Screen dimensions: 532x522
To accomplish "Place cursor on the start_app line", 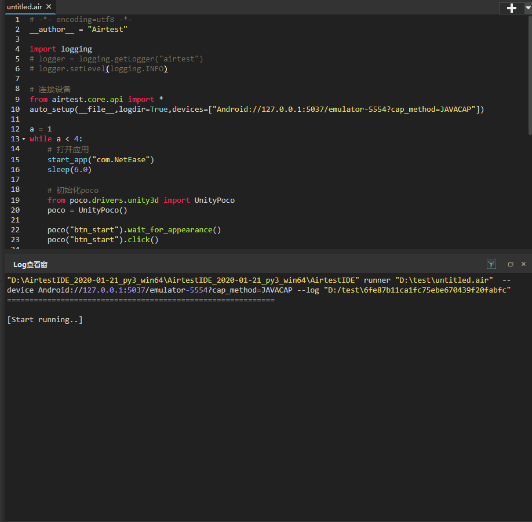I will pyautogui.click(x=101, y=160).
